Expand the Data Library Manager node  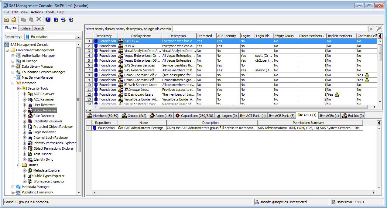13,66
